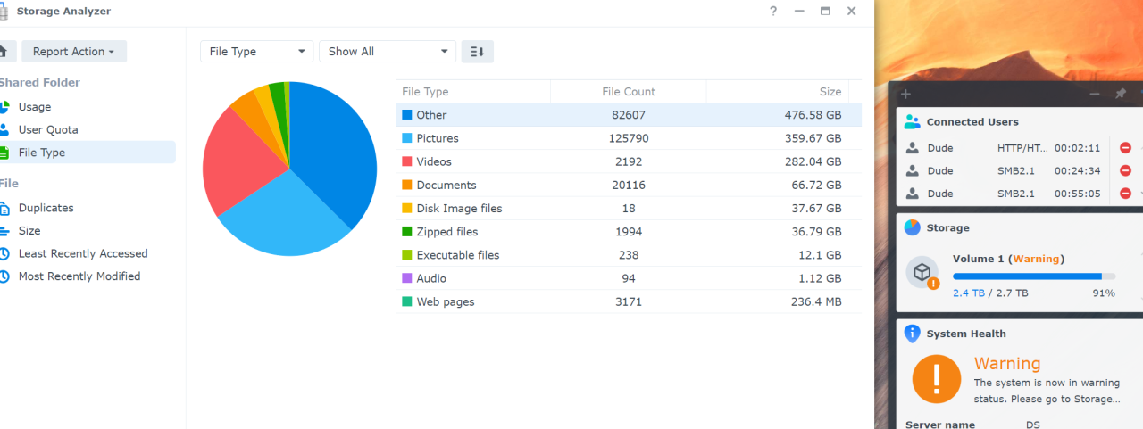Viewport: 1143px width, 429px height.
Task: Open Storage Analyzer help question mark
Action: (x=773, y=11)
